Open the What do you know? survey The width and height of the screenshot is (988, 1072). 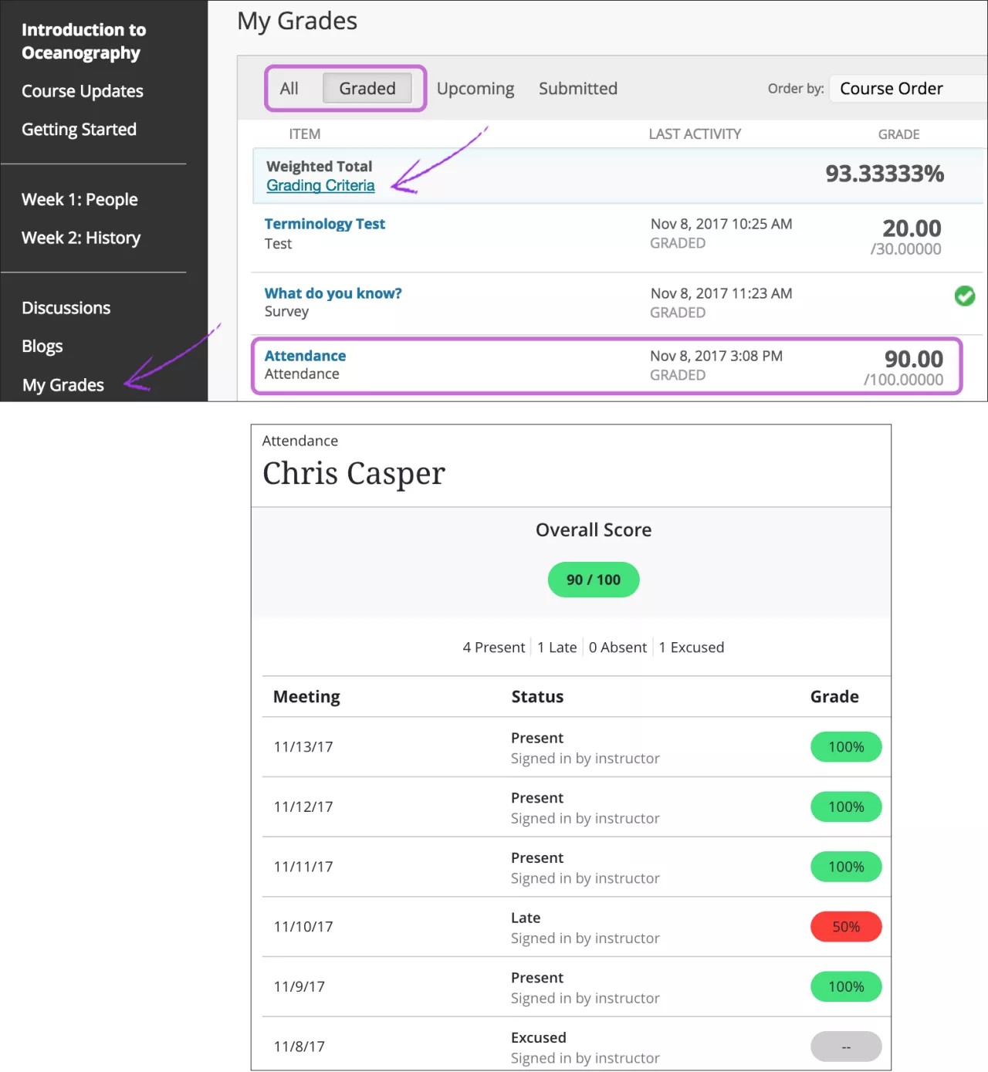333,293
